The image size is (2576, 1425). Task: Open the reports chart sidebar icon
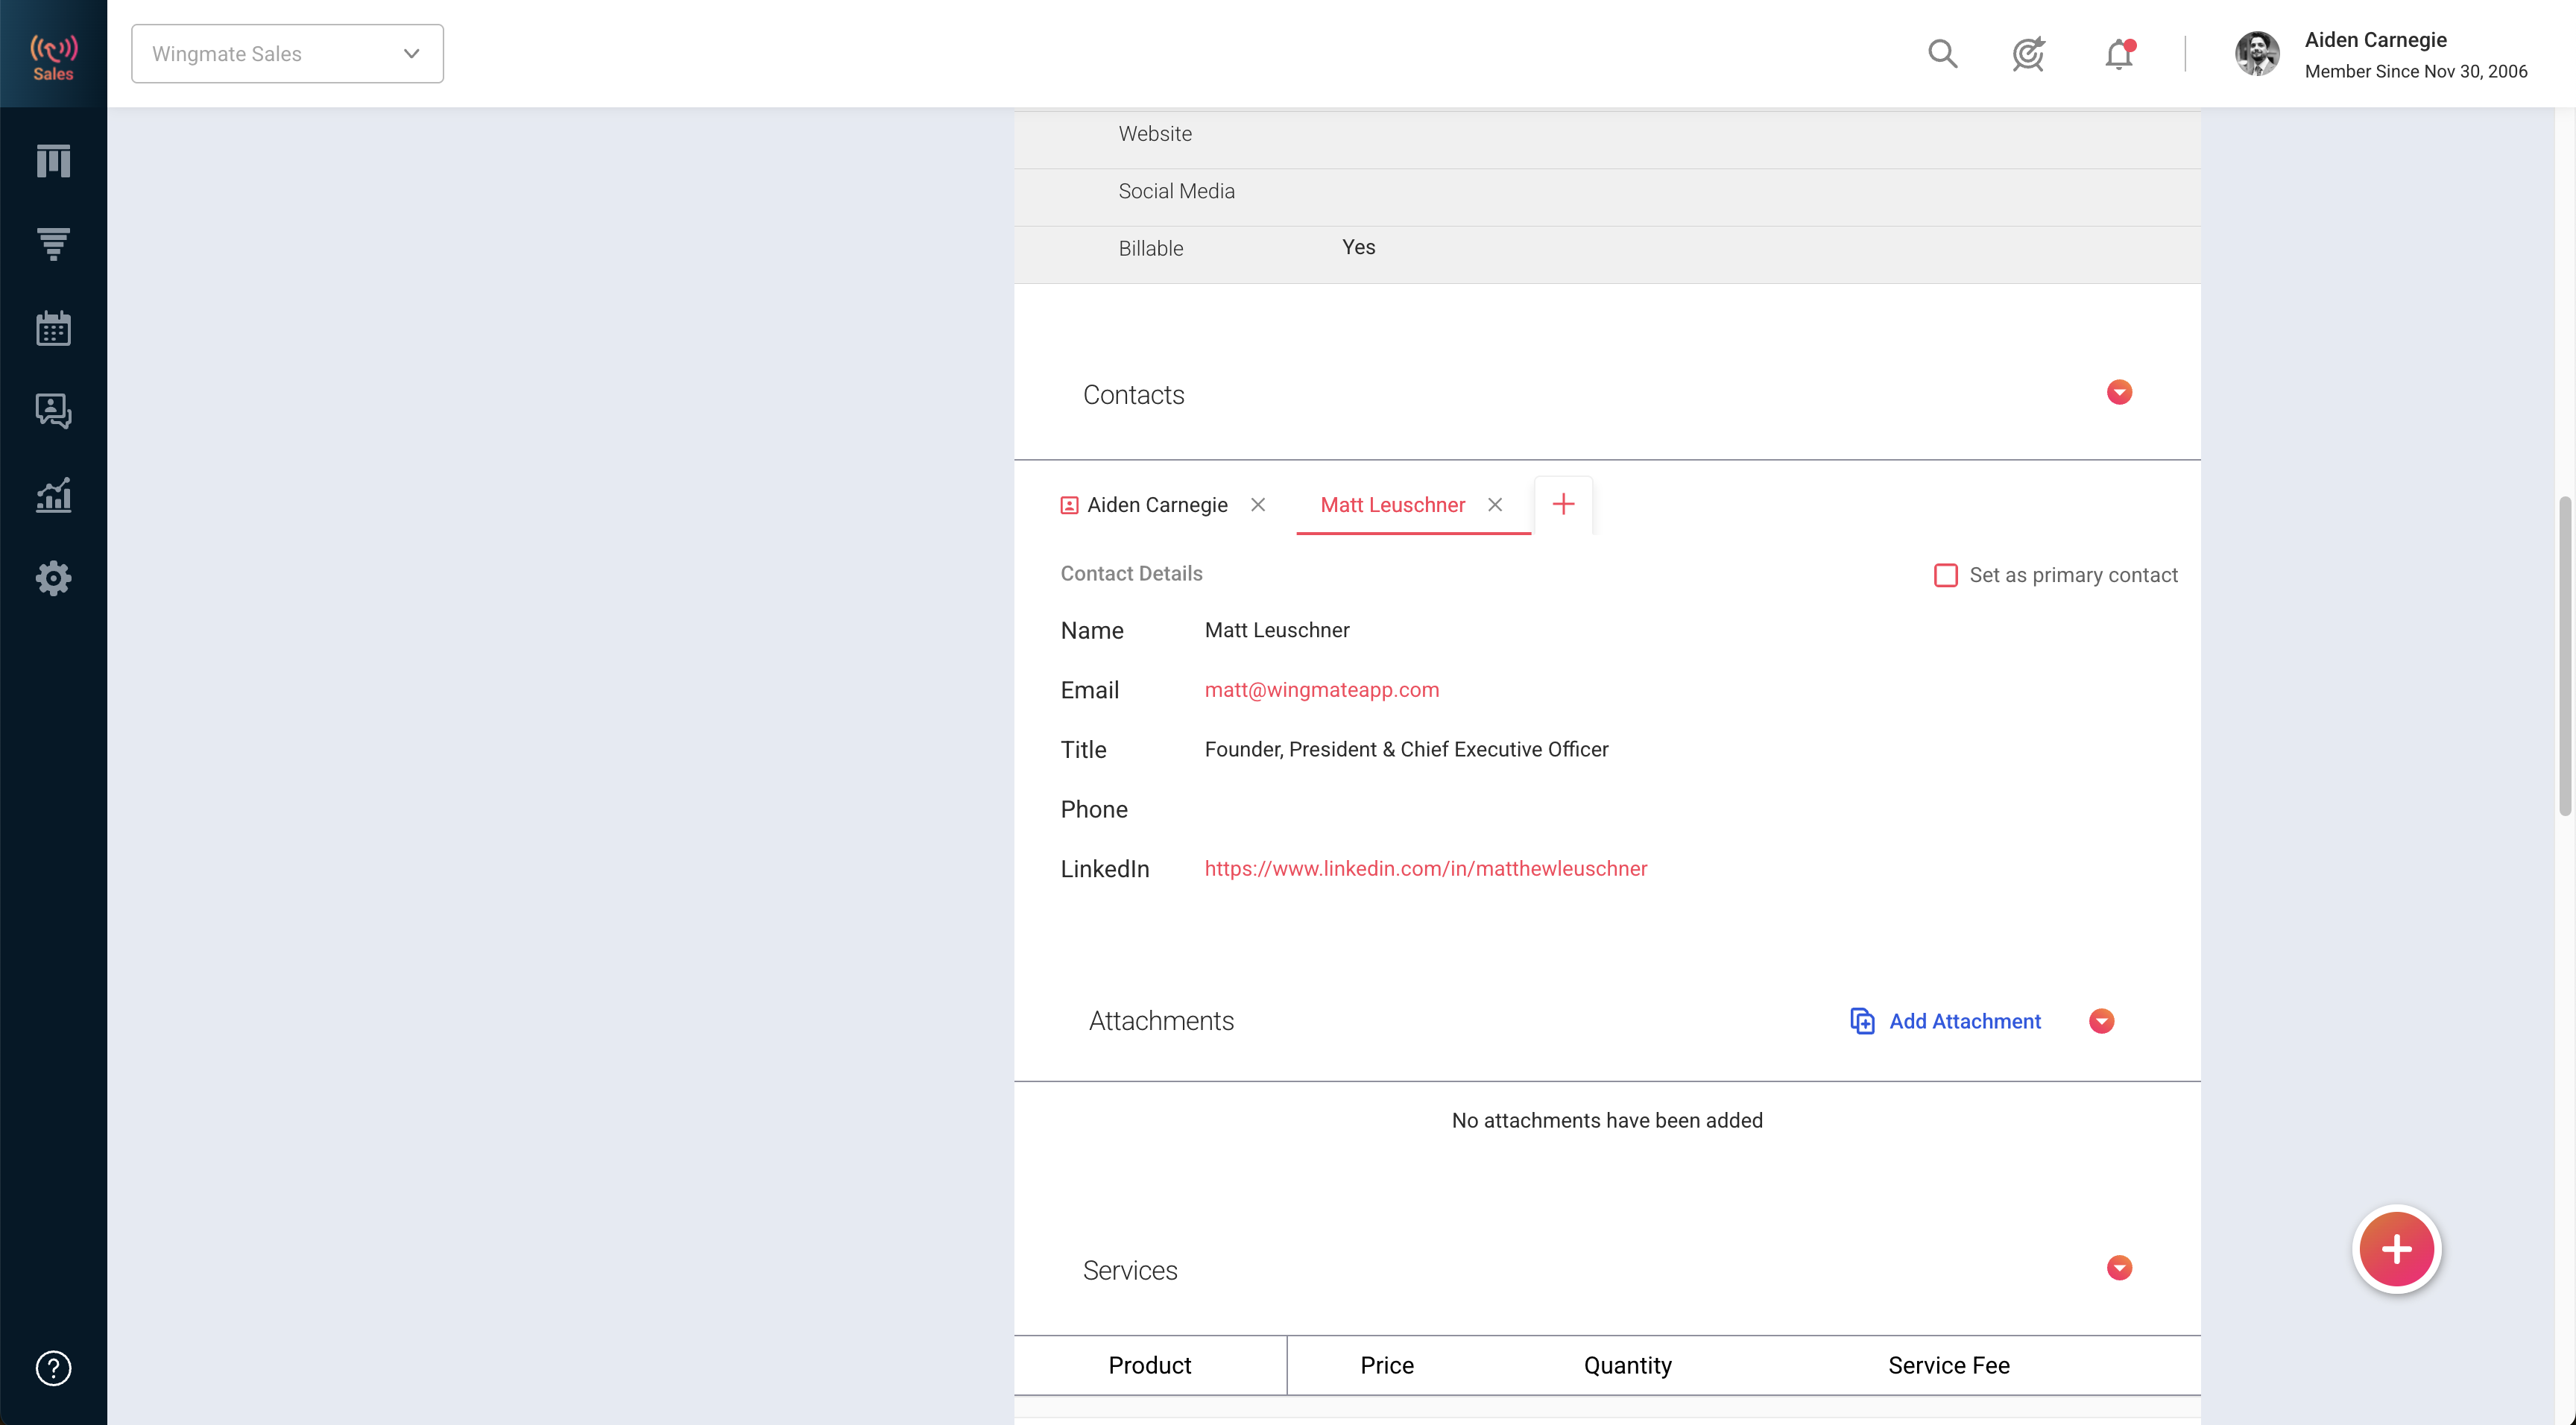click(x=53, y=495)
